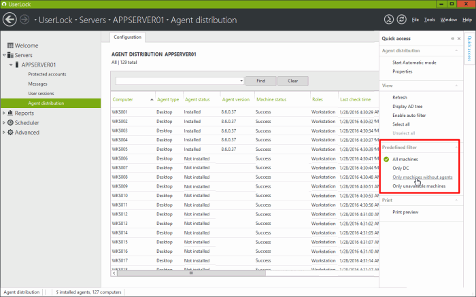Open agent distribution Properties
The image size is (476, 297).
point(403,71)
